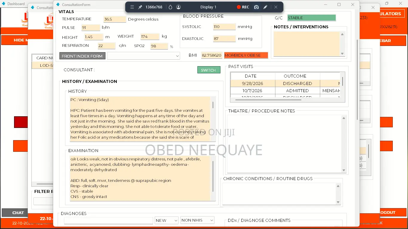Click inside NOTES / INTERVENTIONS text area
Screen dimensions: 408x229
point(307,44)
